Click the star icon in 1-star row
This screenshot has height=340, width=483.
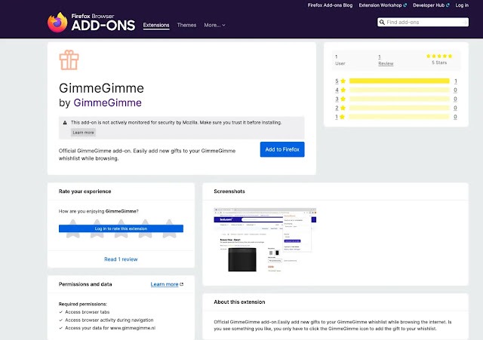tap(342, 117)
